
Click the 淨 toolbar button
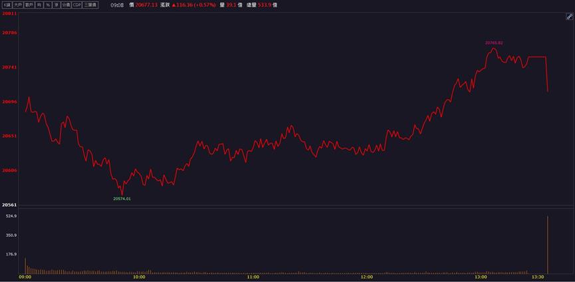click(56, 5)
